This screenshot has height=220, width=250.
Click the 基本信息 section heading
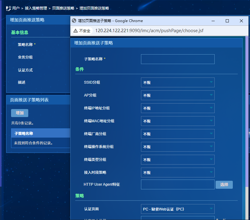point(20,32)
